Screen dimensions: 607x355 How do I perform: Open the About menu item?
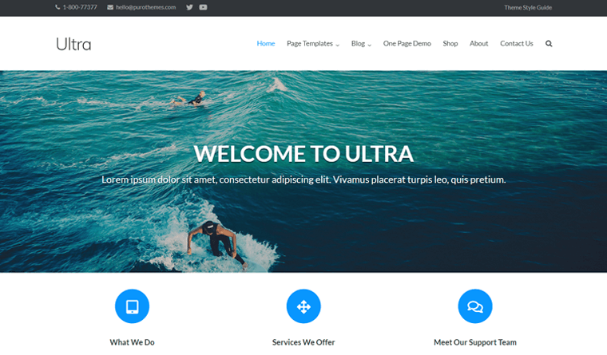pos(479,43)
